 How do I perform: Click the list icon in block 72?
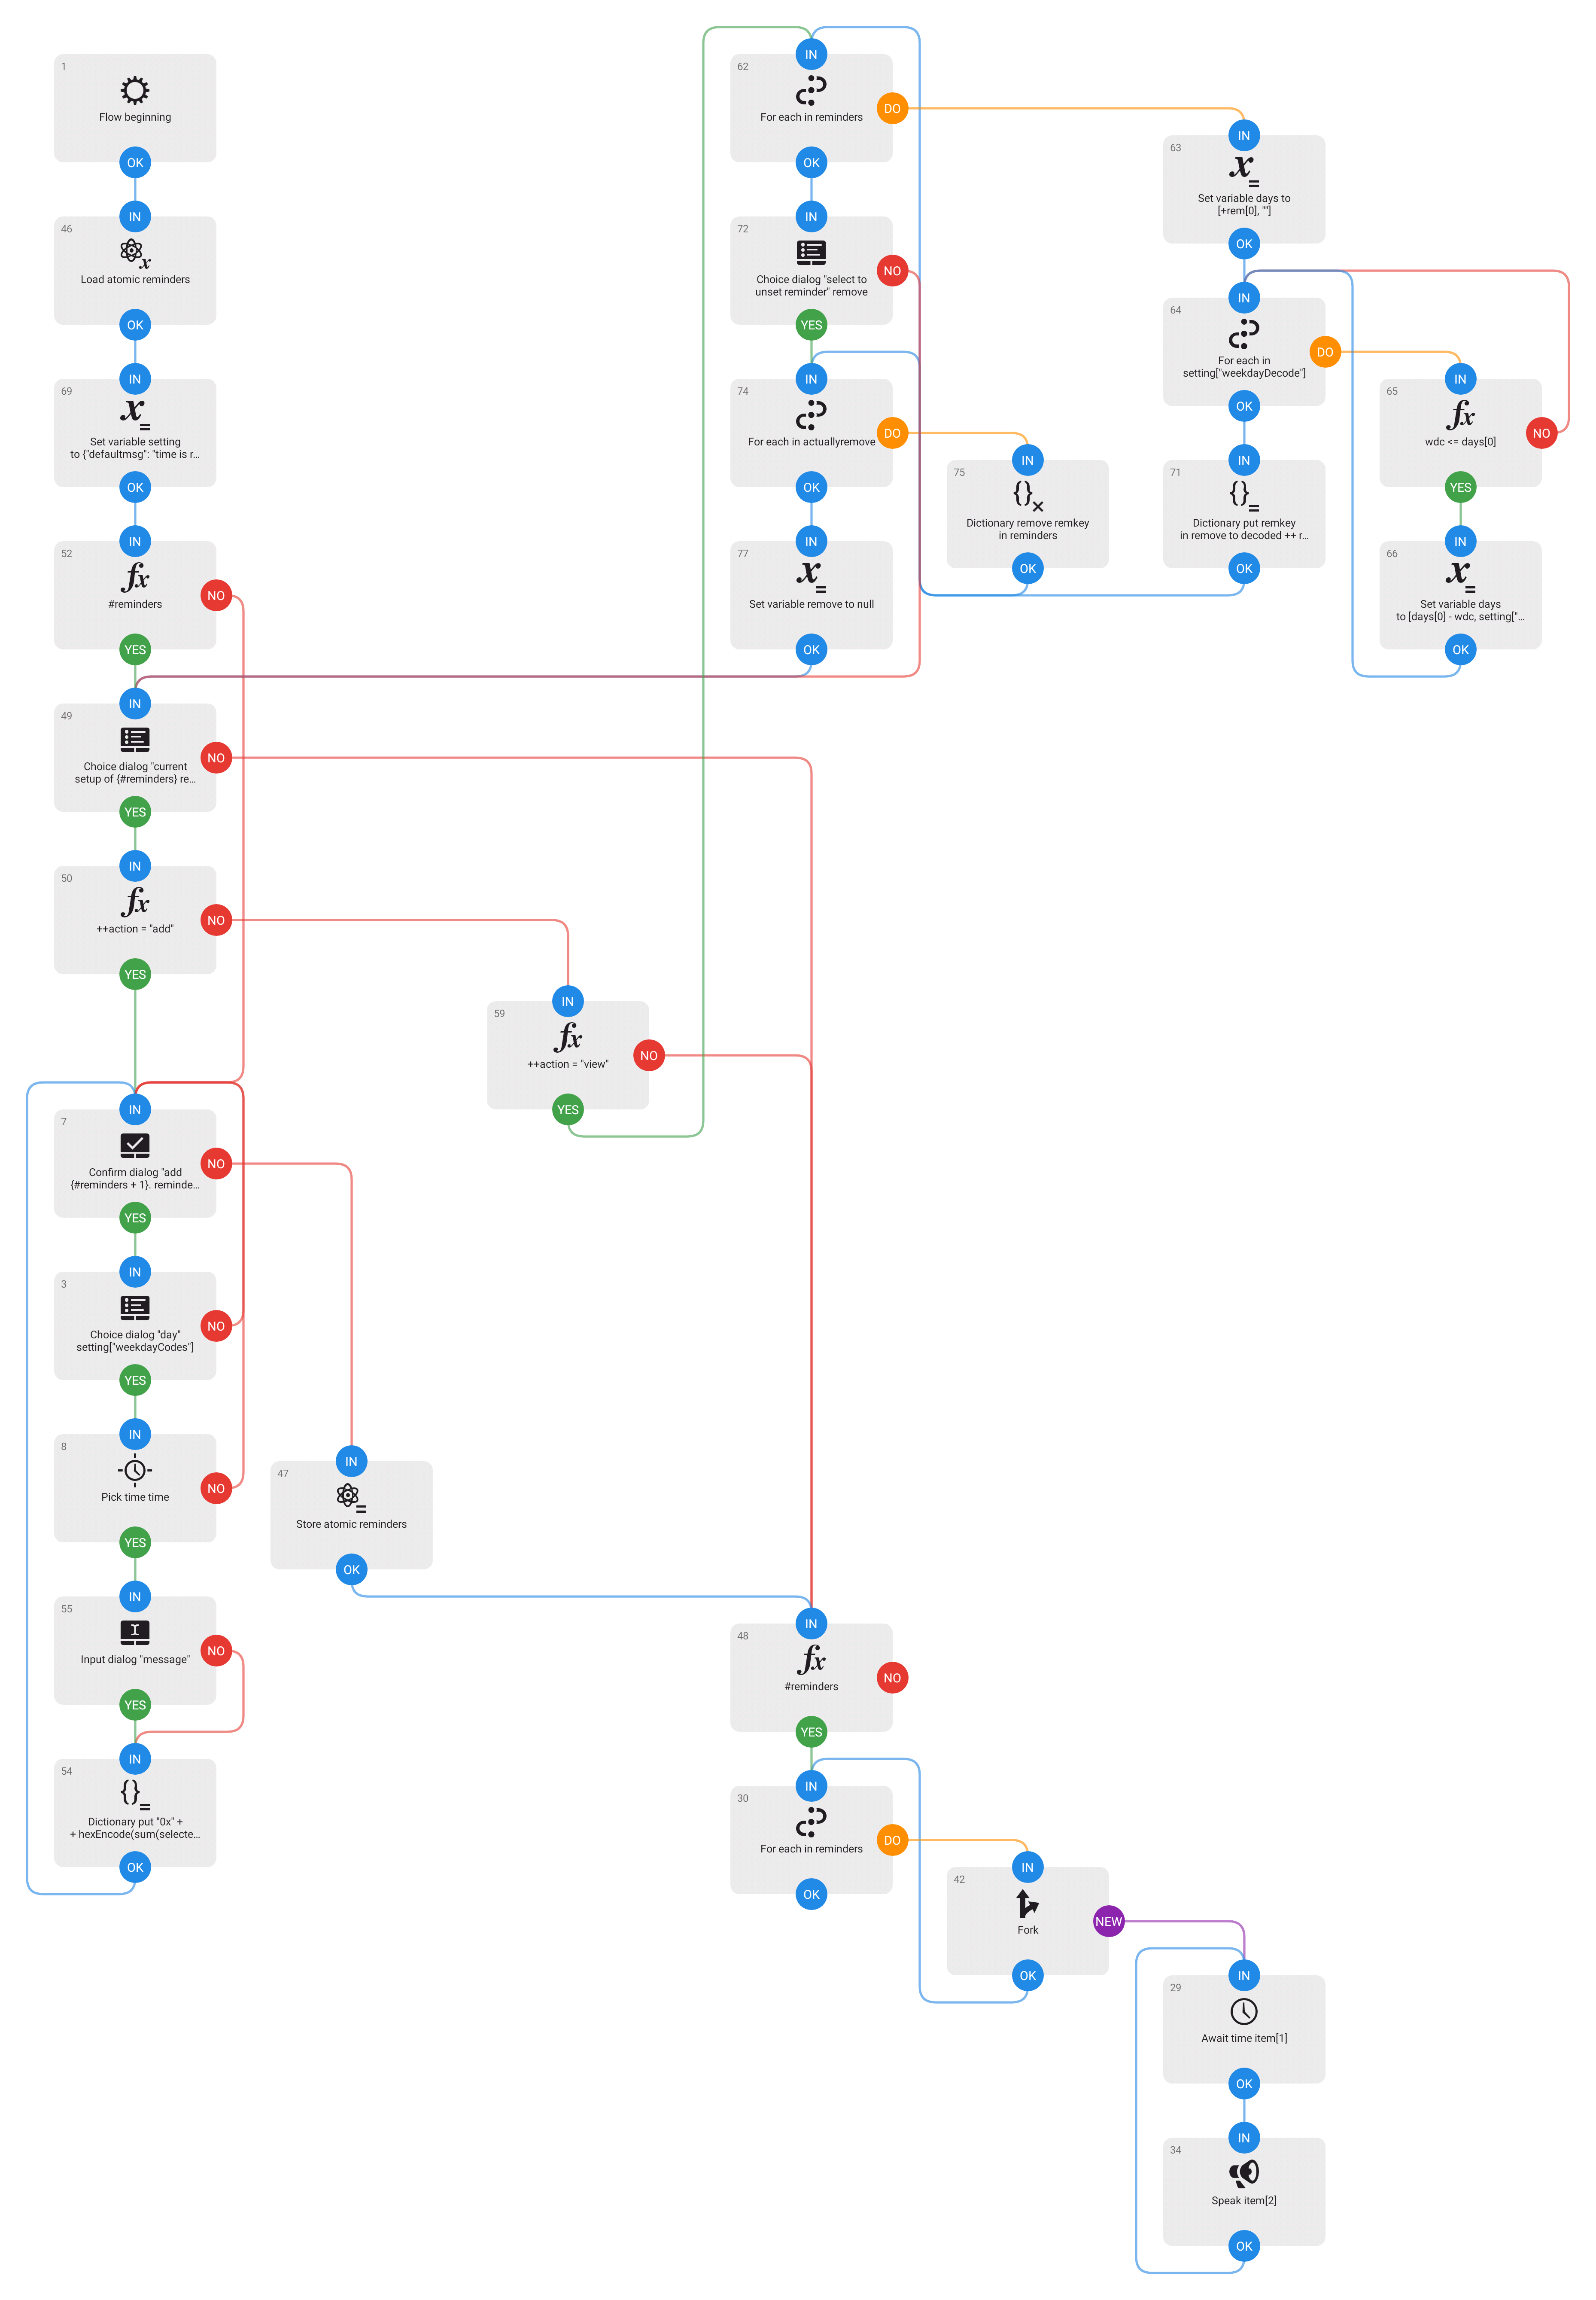(x=811, y=252)
